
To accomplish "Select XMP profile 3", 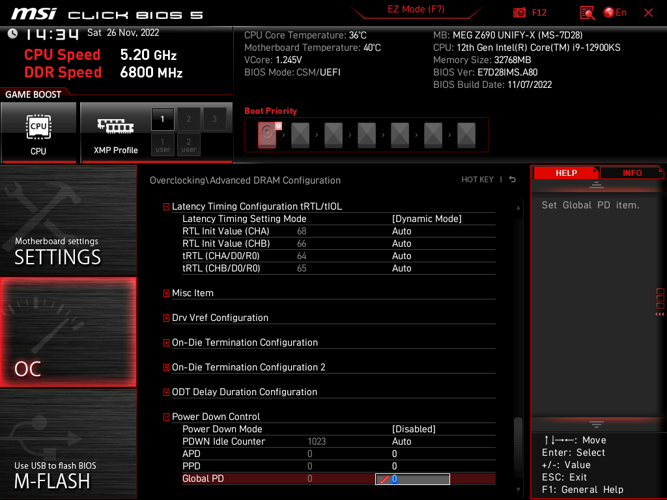I will coord(214,119).
